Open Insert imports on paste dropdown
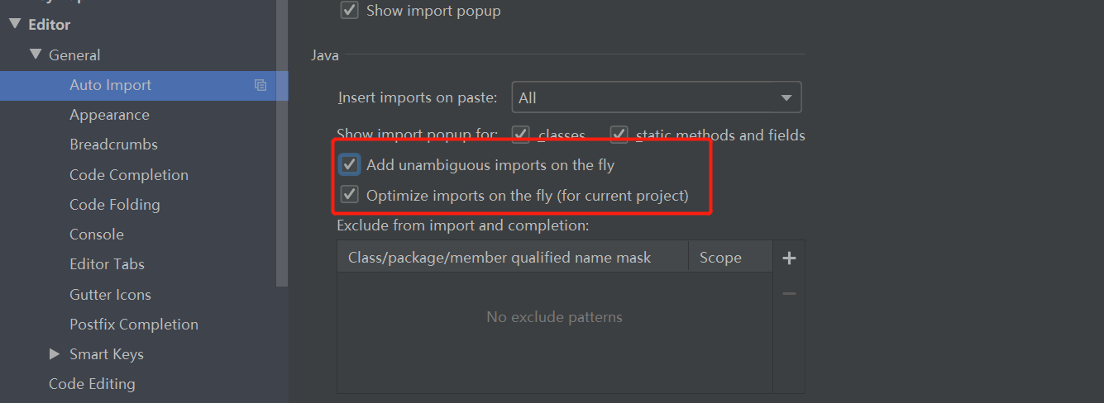Viewport: 1104px width, 403px height. [657, 97]
